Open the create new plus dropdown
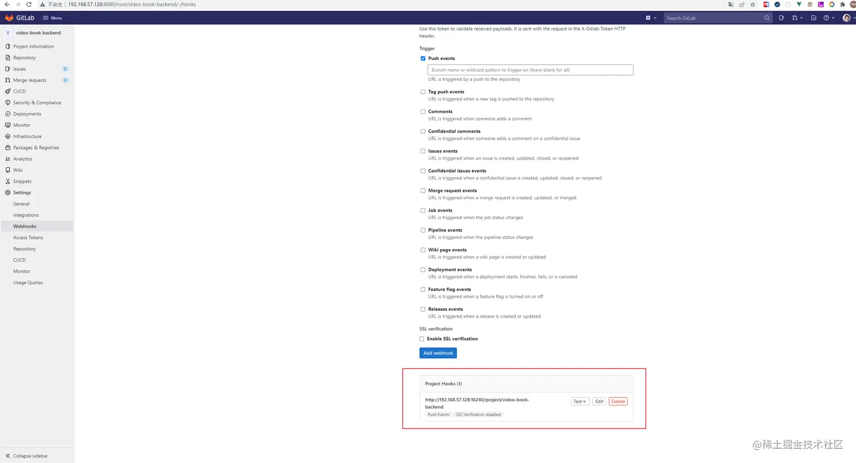This screenshot has height=463, width=856. coord(651,18)
